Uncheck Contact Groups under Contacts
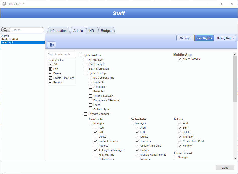This screenshot has width=238, height=174. tap(95, 141)
